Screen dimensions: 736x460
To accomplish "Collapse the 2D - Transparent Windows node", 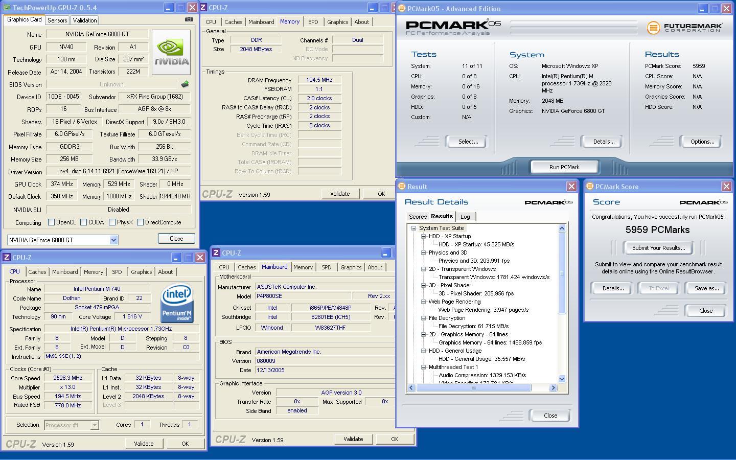I will point(423,269).
